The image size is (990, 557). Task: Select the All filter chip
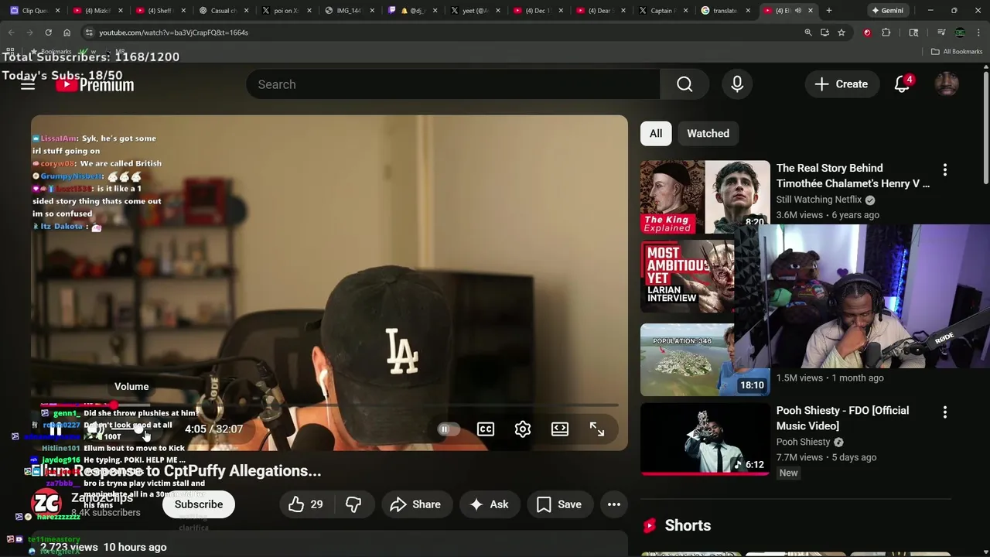coord(656,133)
